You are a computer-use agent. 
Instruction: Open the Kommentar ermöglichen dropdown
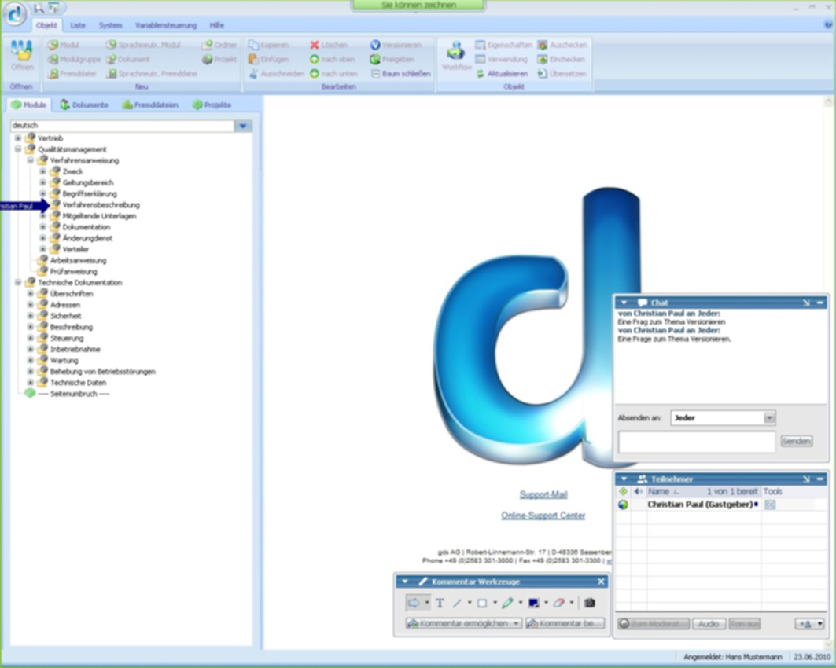coord(516,623)
